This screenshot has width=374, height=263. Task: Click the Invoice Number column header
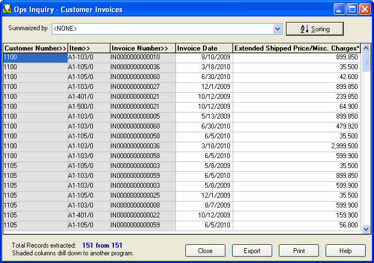coord(143,48)
